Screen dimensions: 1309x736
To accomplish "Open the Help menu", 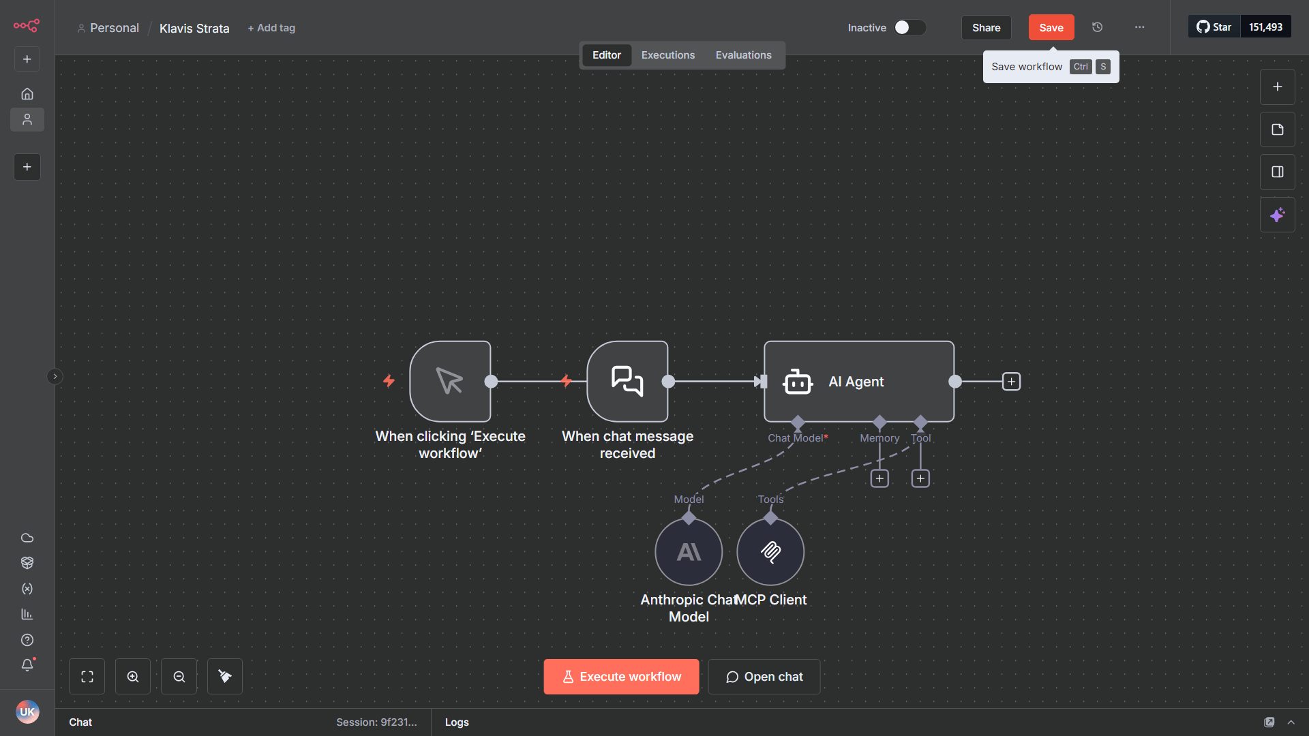I will point(27,640).
